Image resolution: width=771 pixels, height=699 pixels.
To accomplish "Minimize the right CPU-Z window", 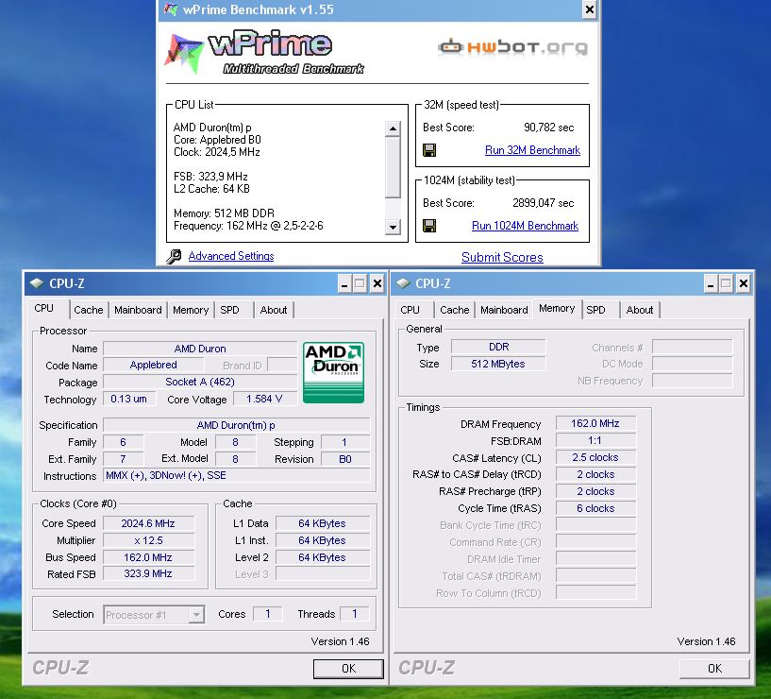I will point(711,283).
